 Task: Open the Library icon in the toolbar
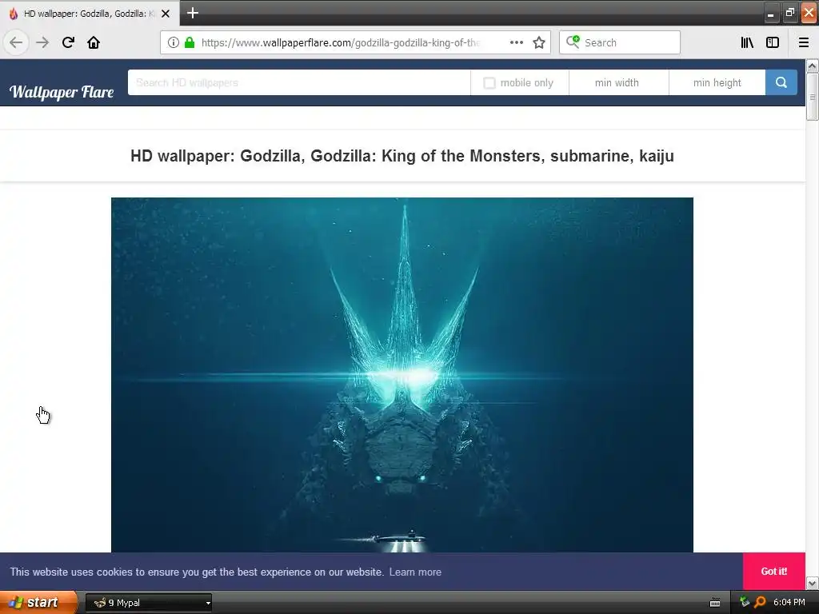coord(747,42)
